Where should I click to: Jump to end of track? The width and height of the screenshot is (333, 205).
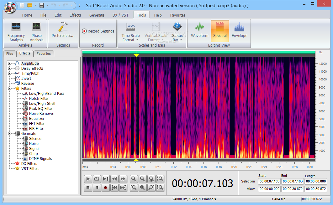pyautogui.click(x=123, y=187)
